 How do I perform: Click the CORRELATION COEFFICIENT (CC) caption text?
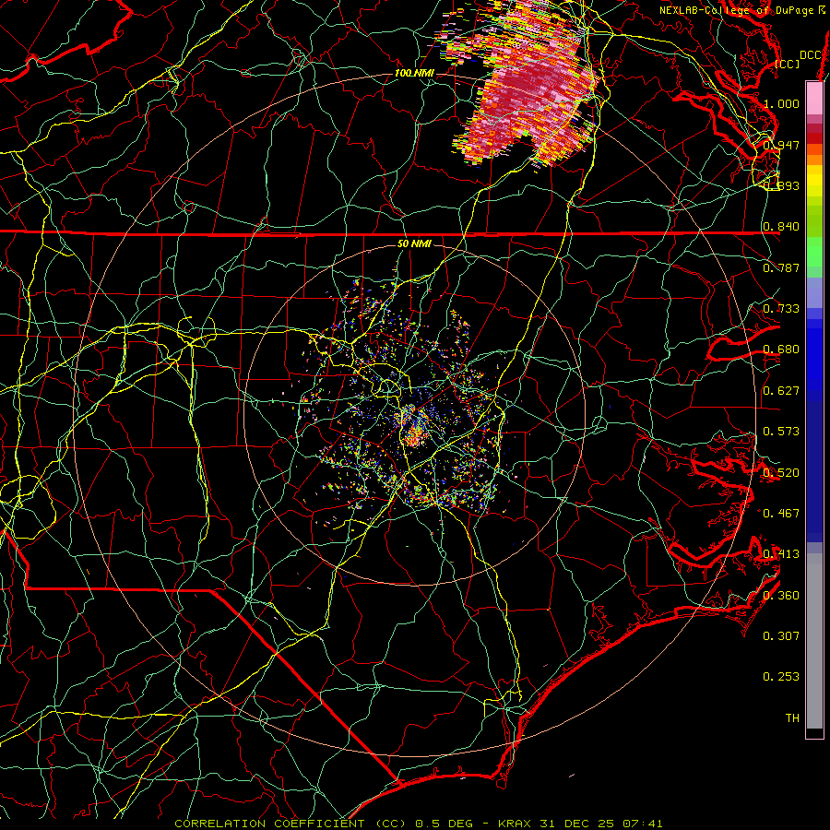[290, 824]
